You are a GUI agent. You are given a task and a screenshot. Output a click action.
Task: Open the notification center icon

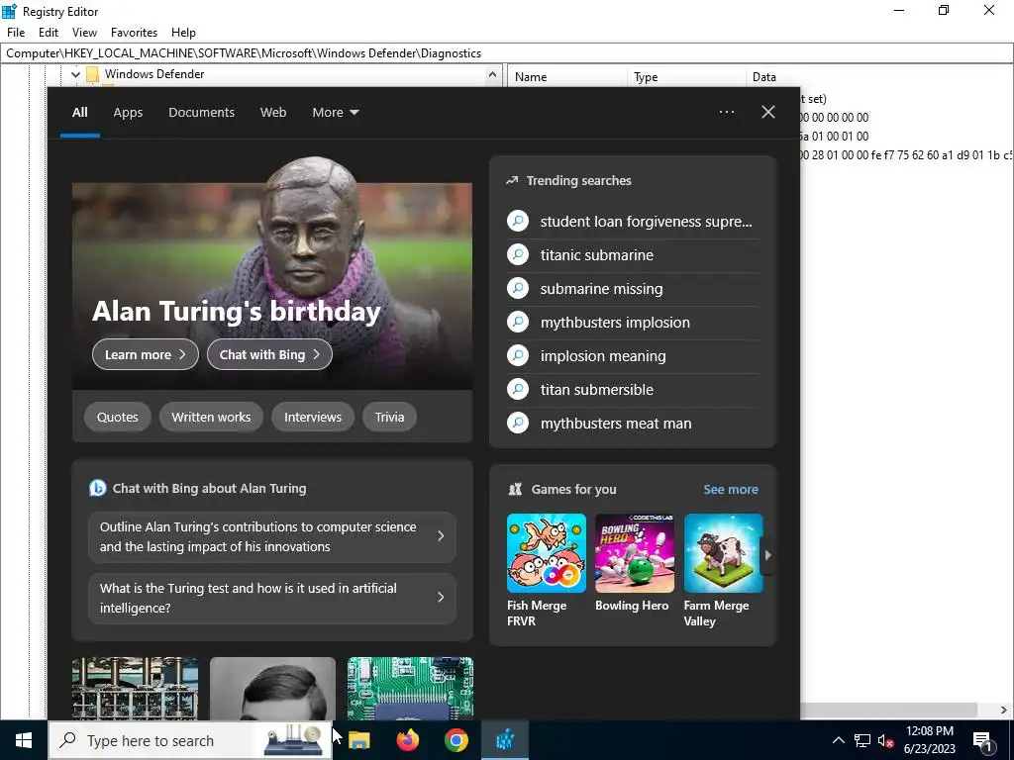click(x=983, y=740)
